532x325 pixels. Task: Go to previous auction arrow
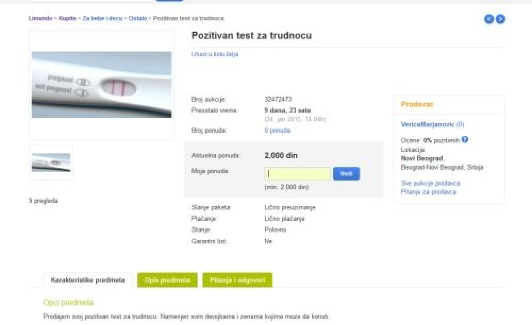(x=489, y=19)
